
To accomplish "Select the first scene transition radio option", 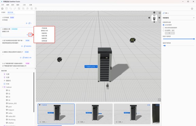I will (163, 25).
